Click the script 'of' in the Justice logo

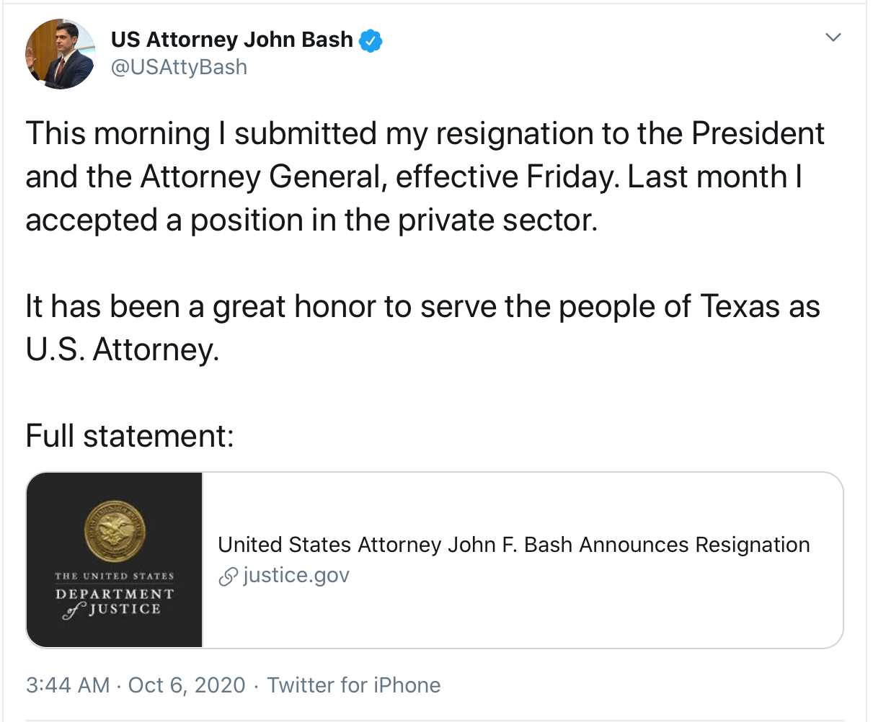(x=74, y=612)
